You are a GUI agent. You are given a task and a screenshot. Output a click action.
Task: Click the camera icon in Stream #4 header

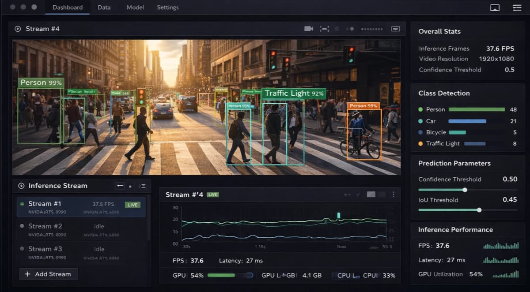[x=309, y=28]
